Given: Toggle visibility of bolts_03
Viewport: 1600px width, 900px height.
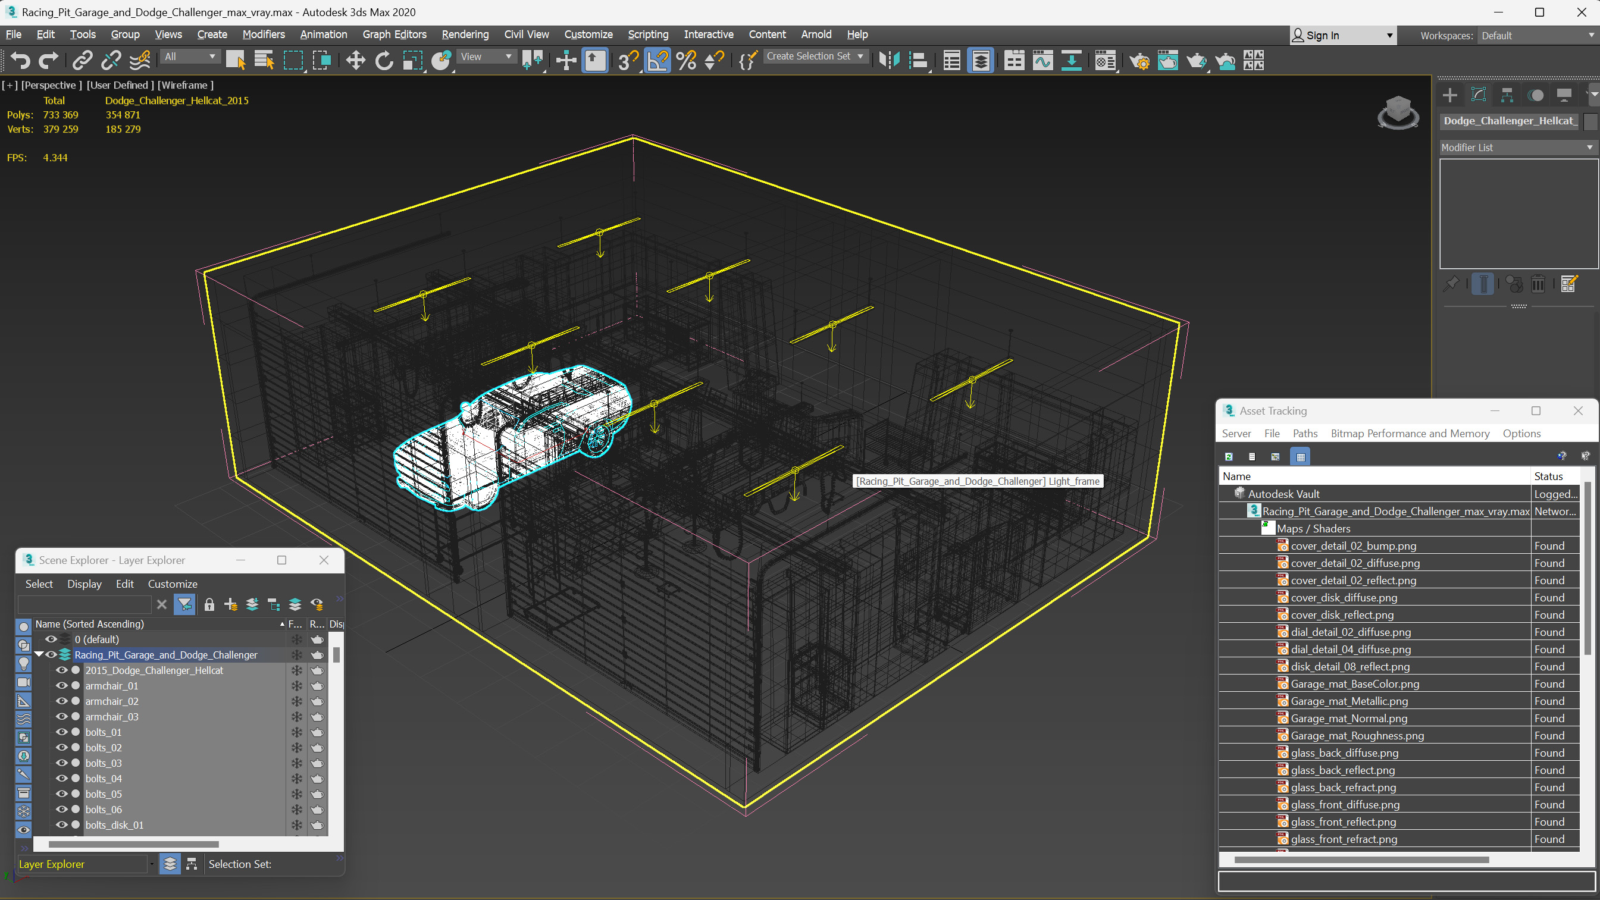Looking at the screenshot, I should (x=62, y=763).
